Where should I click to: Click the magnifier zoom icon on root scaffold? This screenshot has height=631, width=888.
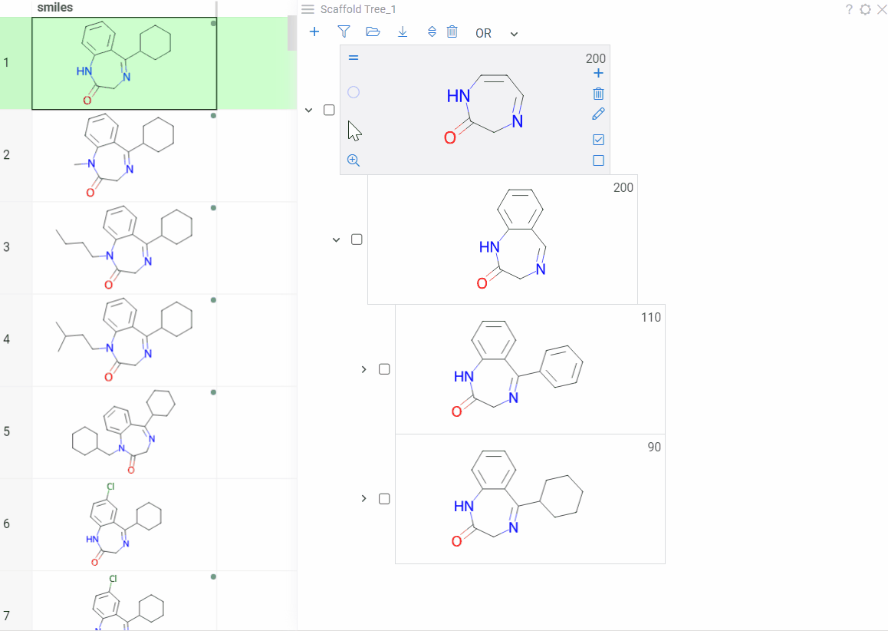[x=354, y=160]
